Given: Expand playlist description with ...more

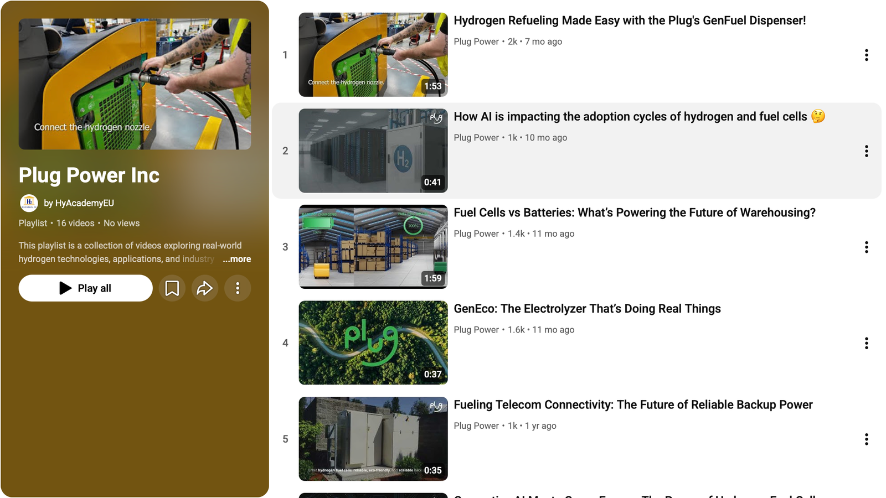Looking at the screenshot, I should click(237, 259).
